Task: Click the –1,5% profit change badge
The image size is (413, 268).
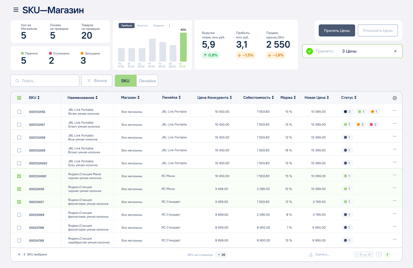Action: 245,55
